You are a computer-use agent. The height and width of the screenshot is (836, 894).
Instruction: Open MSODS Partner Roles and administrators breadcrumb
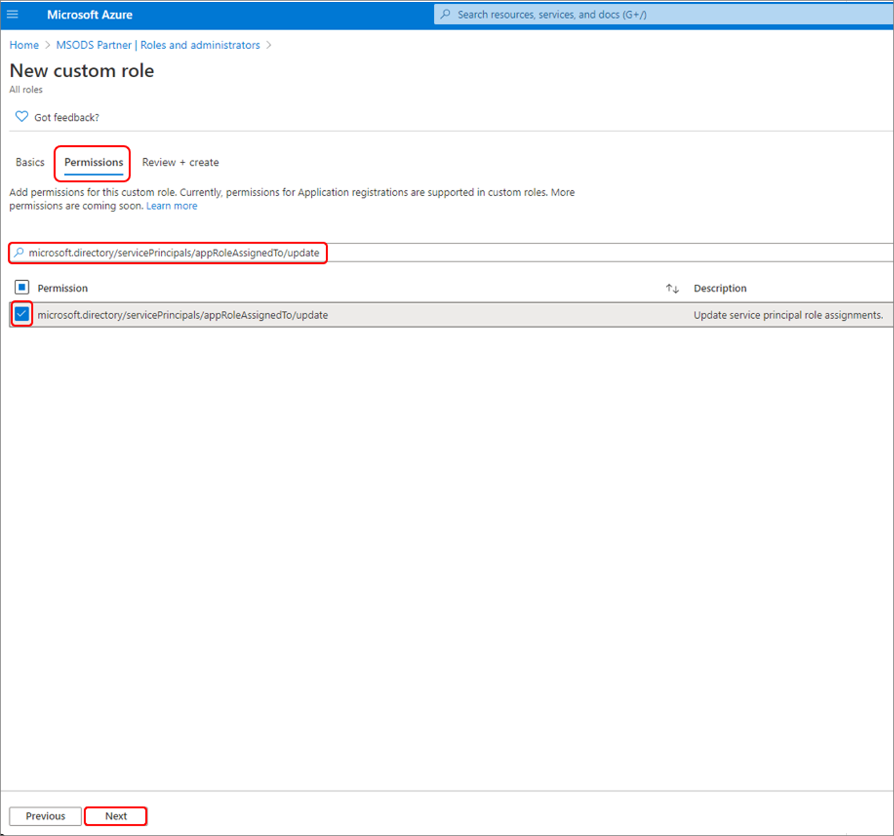pyautogui.click(x=158, y=45)
